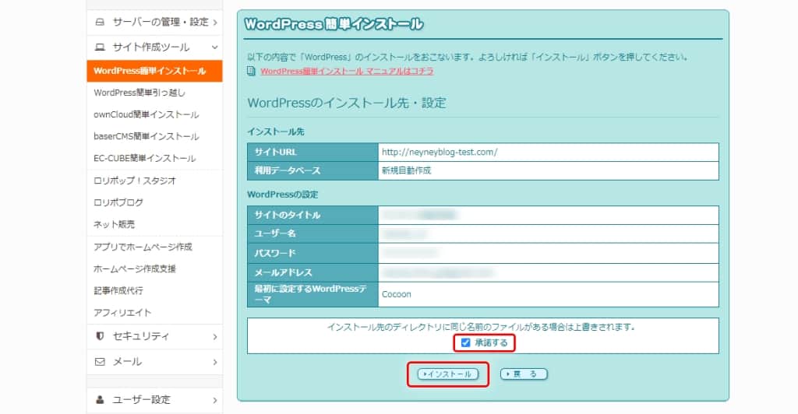Click the インストール button
This screenshot has width=798, height=414.
tap(448, 374)
